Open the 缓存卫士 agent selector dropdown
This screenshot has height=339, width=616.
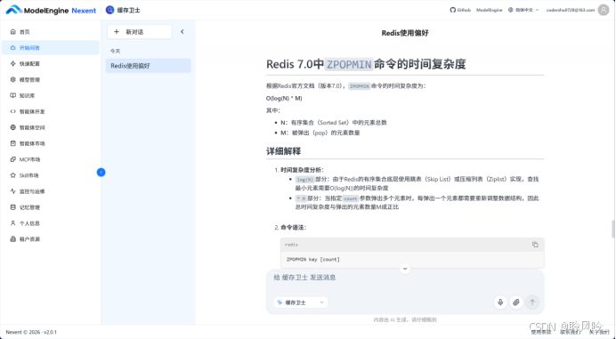pyautogui.click(x=301, y=303)
